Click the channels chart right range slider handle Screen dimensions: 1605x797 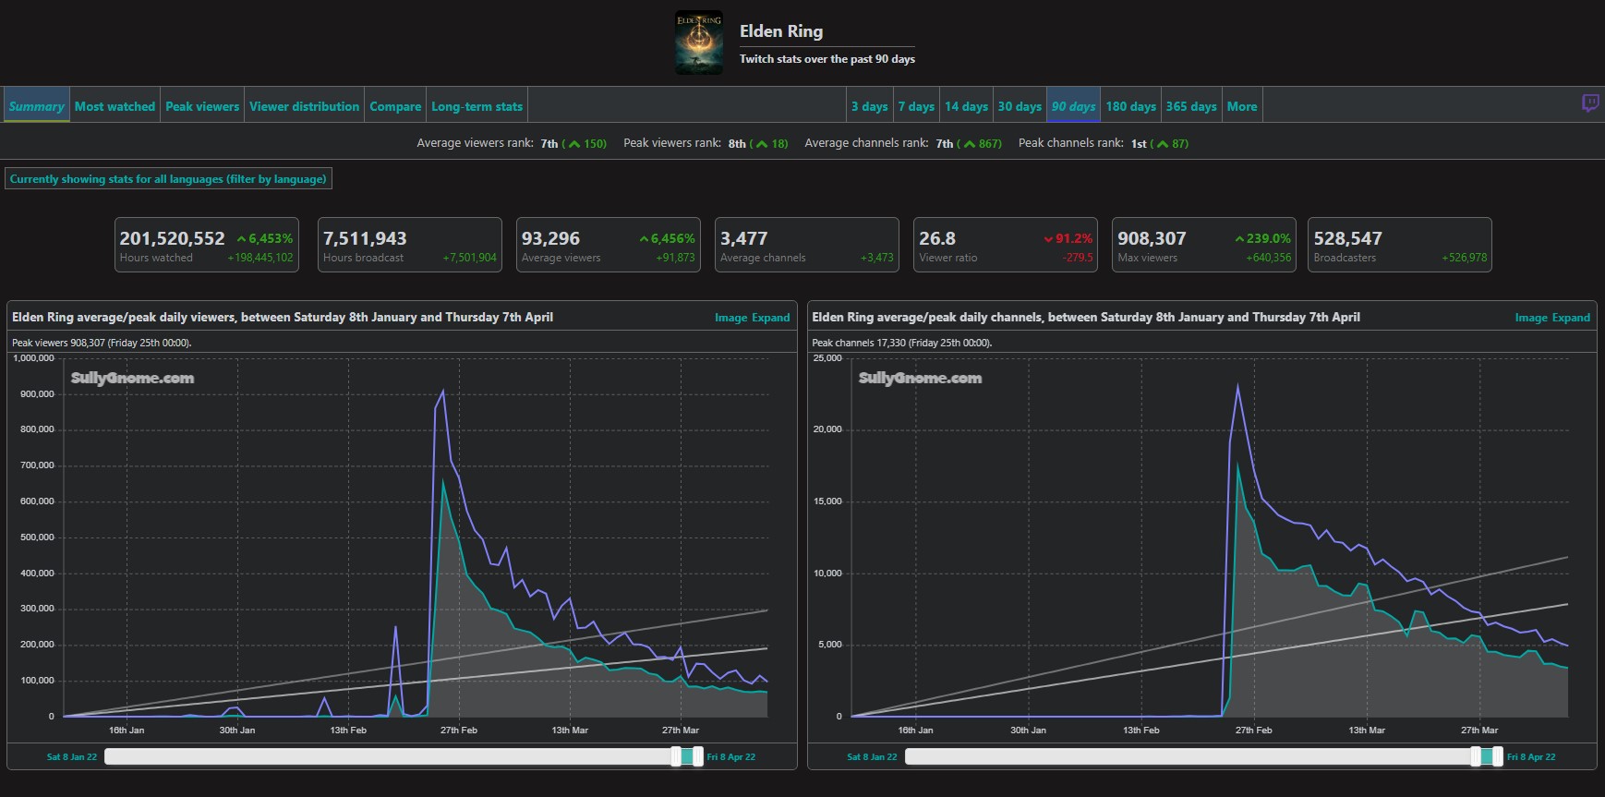tap(1498, 756)
